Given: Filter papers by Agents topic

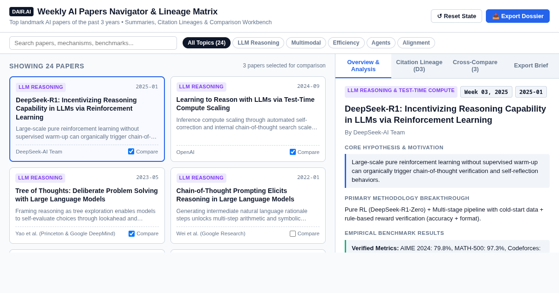Looking at the screenshot, I should (x=381, y=43).
